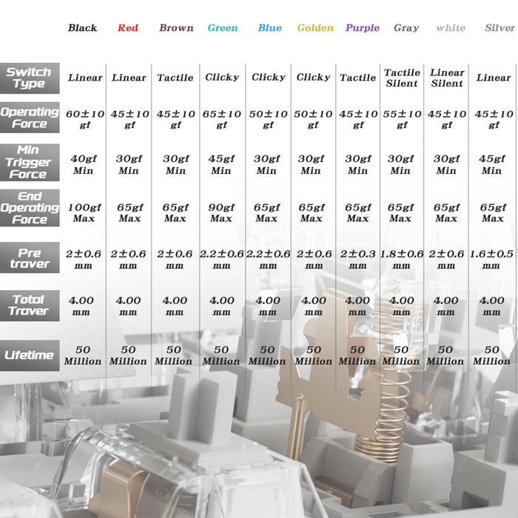The width and height of the screenshot is (518, 518).
Task: Click the Switch Type row label
Action: click(x=30, y=78)
